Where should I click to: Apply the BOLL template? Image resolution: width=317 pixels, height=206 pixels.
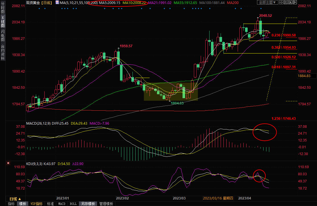click(x=73, y=204)
